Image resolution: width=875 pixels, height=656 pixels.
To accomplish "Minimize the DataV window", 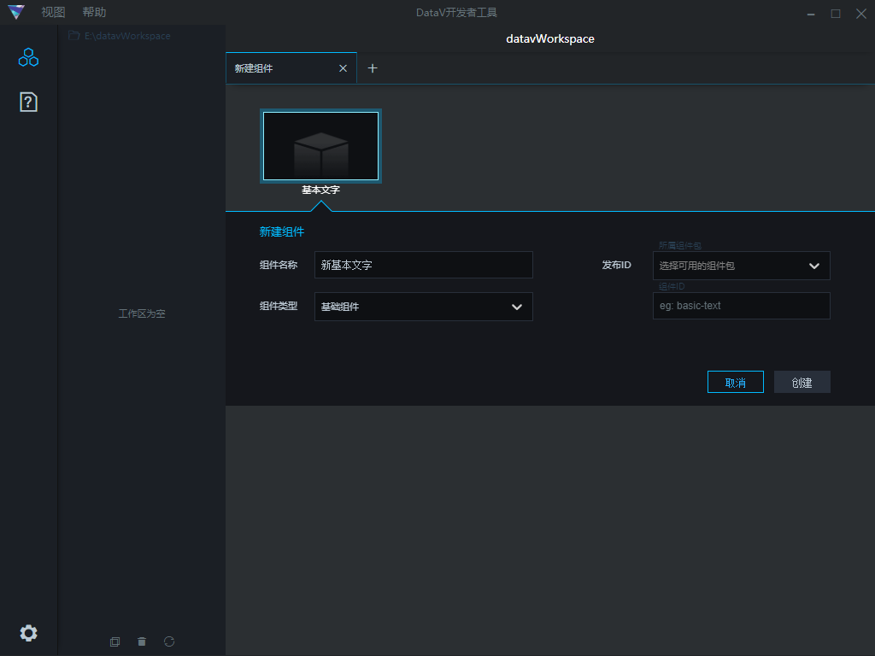I will [x=811, y=14].
